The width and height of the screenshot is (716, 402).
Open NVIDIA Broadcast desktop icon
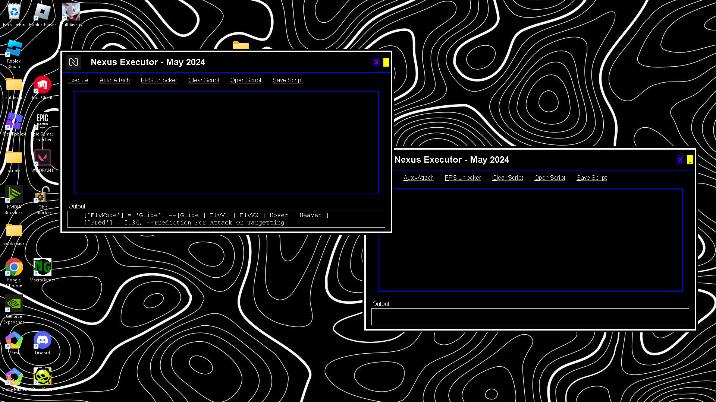14,194
